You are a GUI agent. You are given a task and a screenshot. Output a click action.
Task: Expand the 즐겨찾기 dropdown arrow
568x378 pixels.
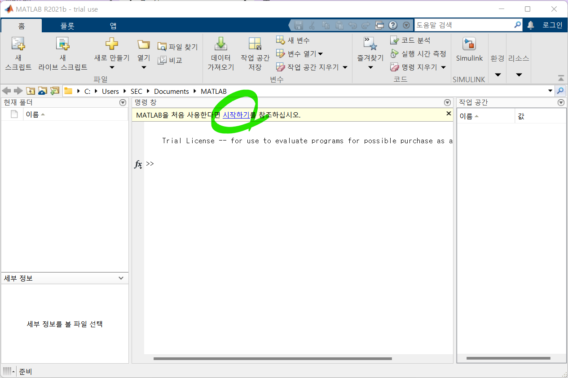pyautogui.click(x=370, y=68)
